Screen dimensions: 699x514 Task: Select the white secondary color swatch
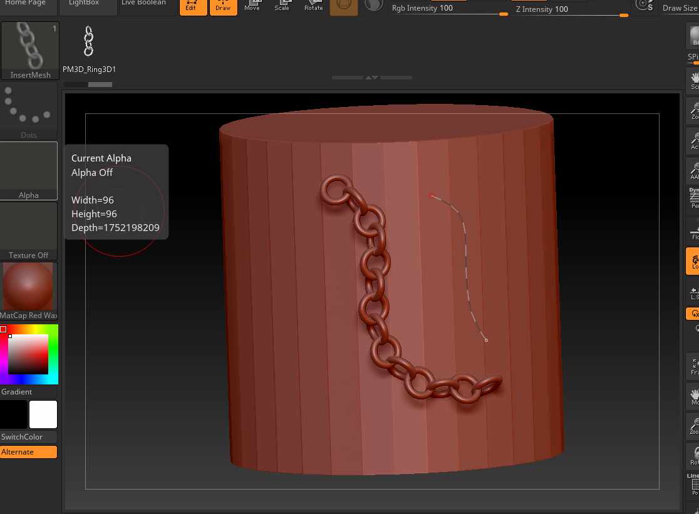pos(43,414)
